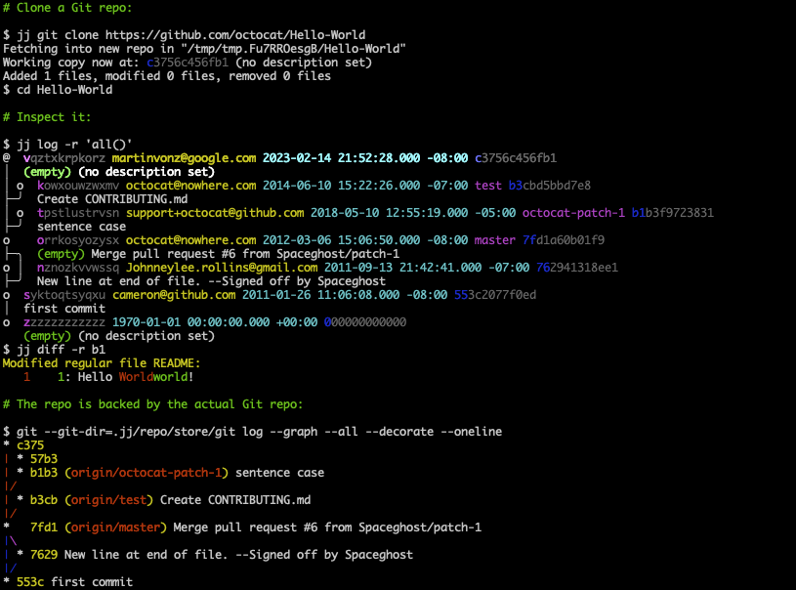Click the 'cd Hello-World' command
This screenshot has height=590, width=796.
point(64,90)
